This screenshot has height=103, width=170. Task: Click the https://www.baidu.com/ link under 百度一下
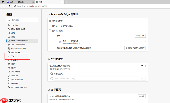point(71,43)
